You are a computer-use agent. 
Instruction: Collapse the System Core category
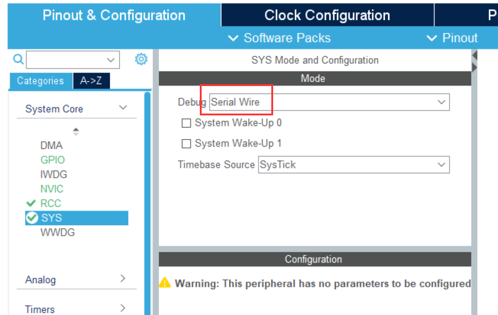(x=123, y=108)
